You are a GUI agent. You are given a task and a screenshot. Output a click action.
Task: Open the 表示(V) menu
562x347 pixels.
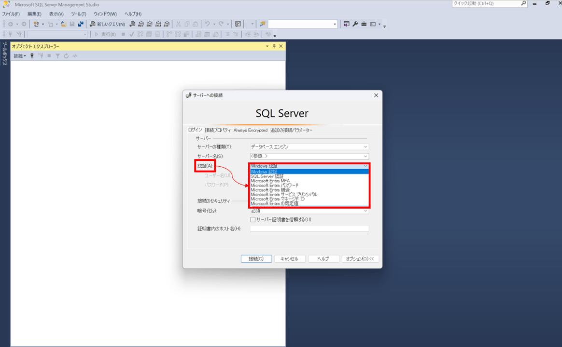[56, 14]
